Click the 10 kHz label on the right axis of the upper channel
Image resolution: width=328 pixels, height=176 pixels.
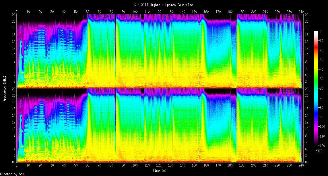pyautogui.click(x=306, y=55)
